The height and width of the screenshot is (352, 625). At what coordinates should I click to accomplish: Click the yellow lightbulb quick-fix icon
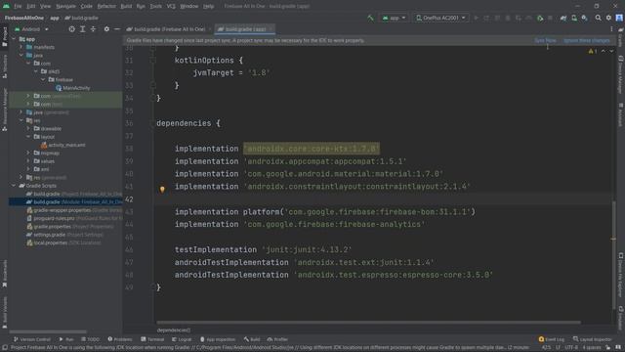[162, 189]
